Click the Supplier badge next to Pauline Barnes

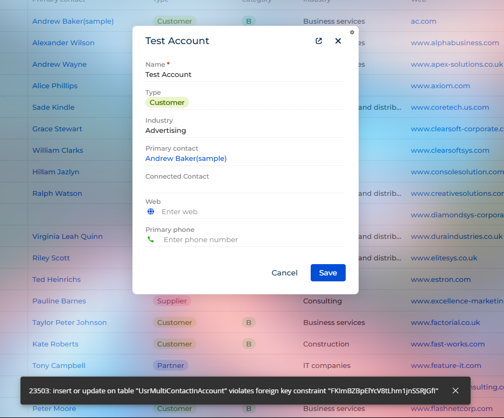coord(172,301)
